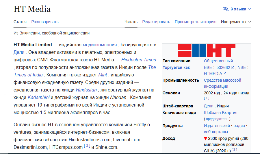The height and width of the screenshot is (154, 260).
Task: Open the 'Hindustan Times' article link
Action: coord(138,60)
